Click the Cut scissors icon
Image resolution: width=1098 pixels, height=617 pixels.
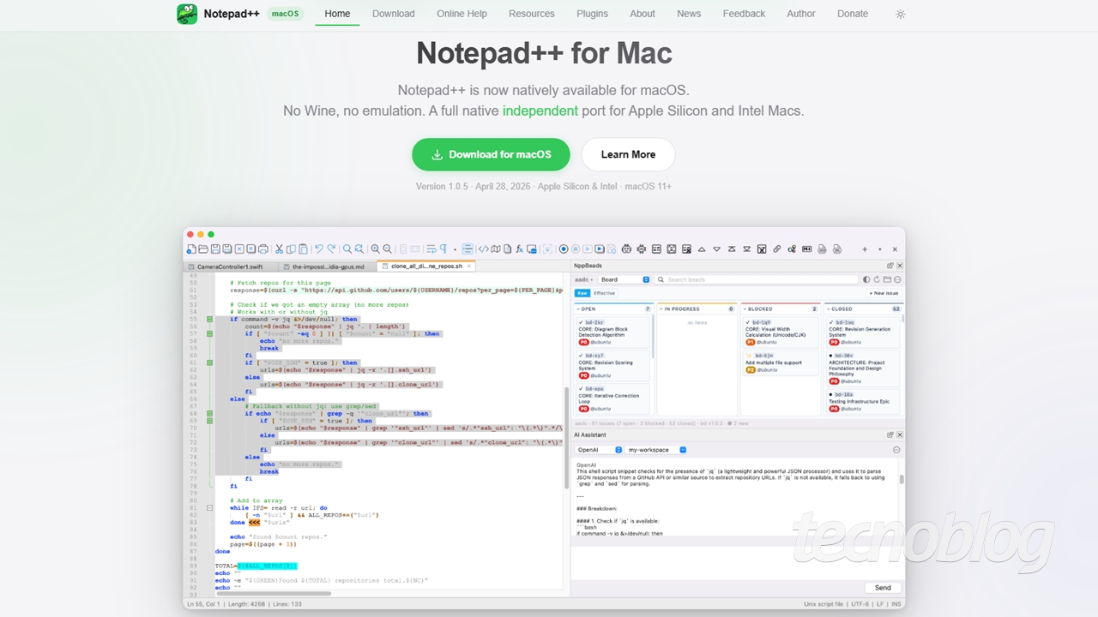tap(279, 249)
